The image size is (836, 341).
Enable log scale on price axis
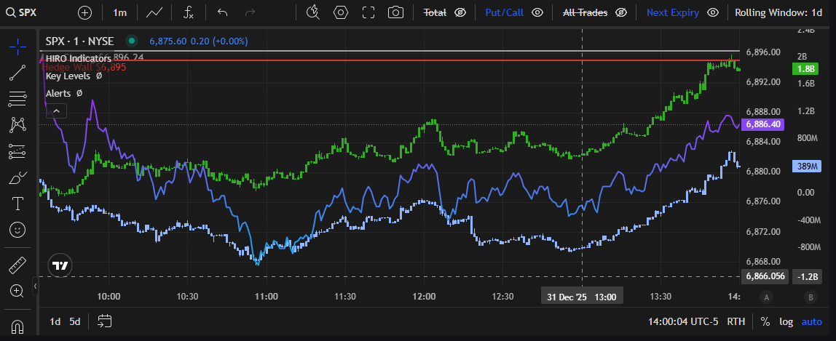786,321
